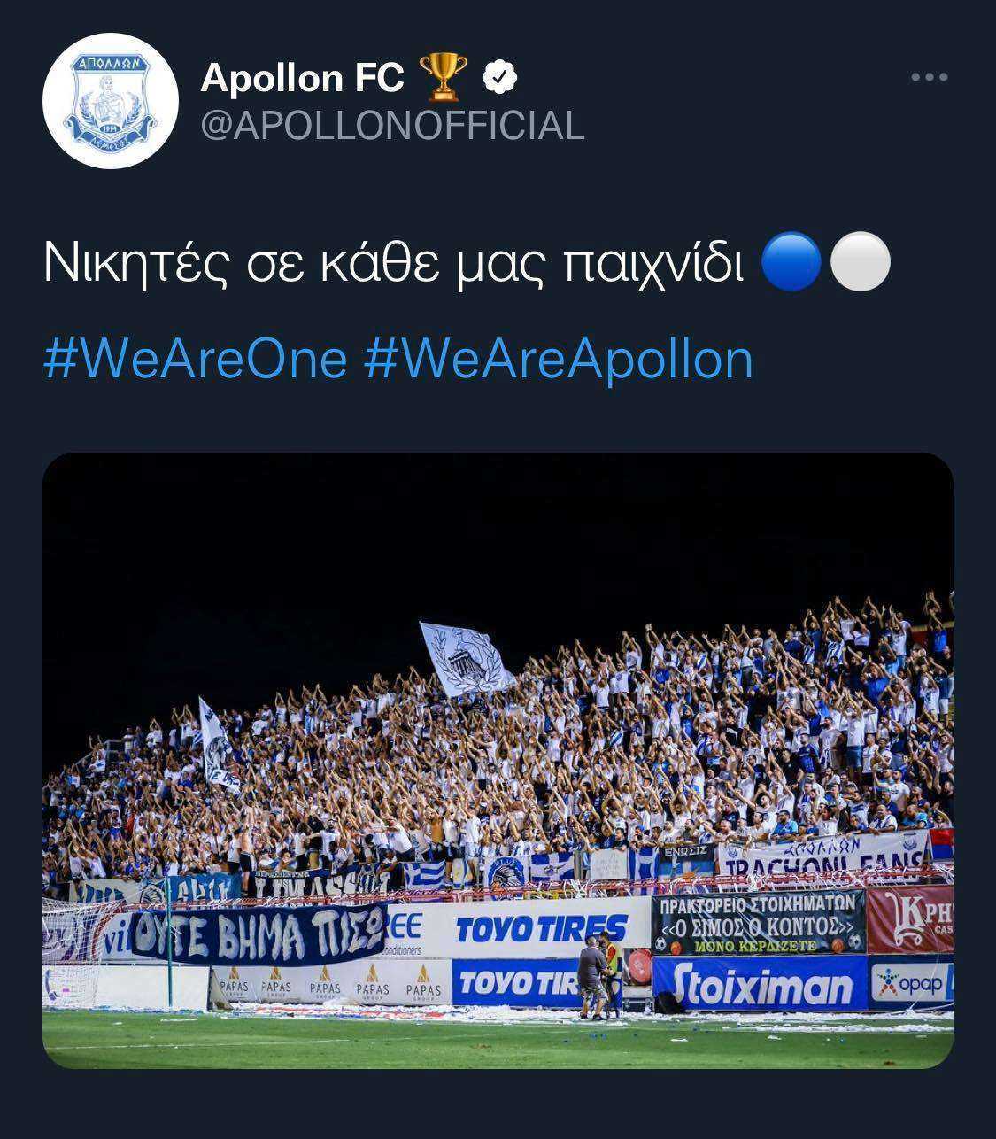Open the three-dot more options menu

(x=930, y=78)
